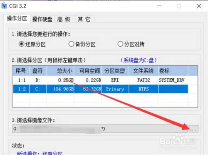Click the browse ... button for image file
This screenshot has height=155, width=208.
click(x=193, y=129)
